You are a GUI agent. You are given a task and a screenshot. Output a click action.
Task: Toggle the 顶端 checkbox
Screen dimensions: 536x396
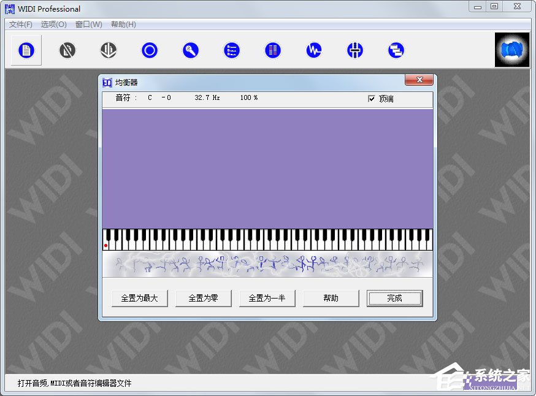(x=371, y=99)
